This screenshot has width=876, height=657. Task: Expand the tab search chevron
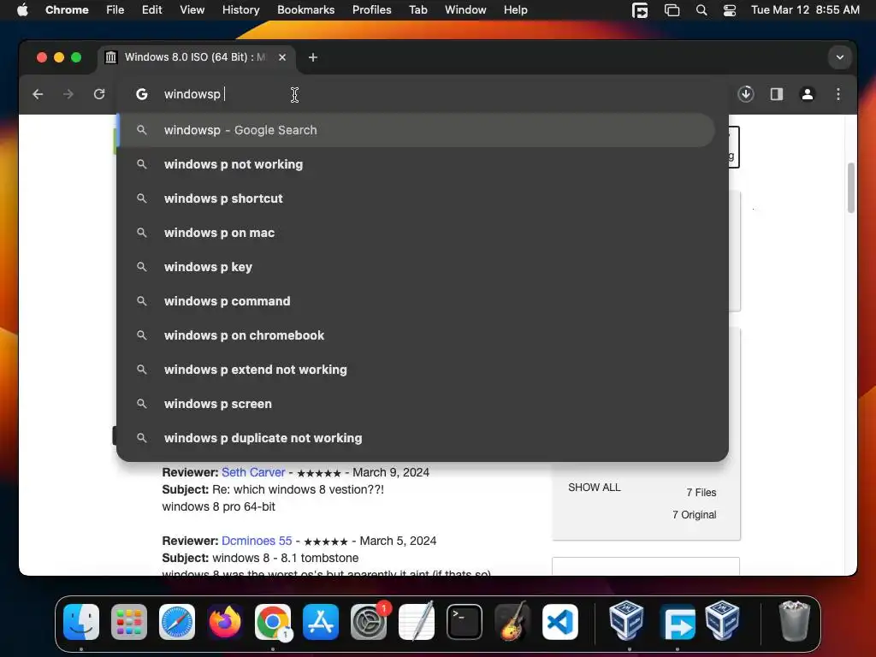click(x=840, y=57)
